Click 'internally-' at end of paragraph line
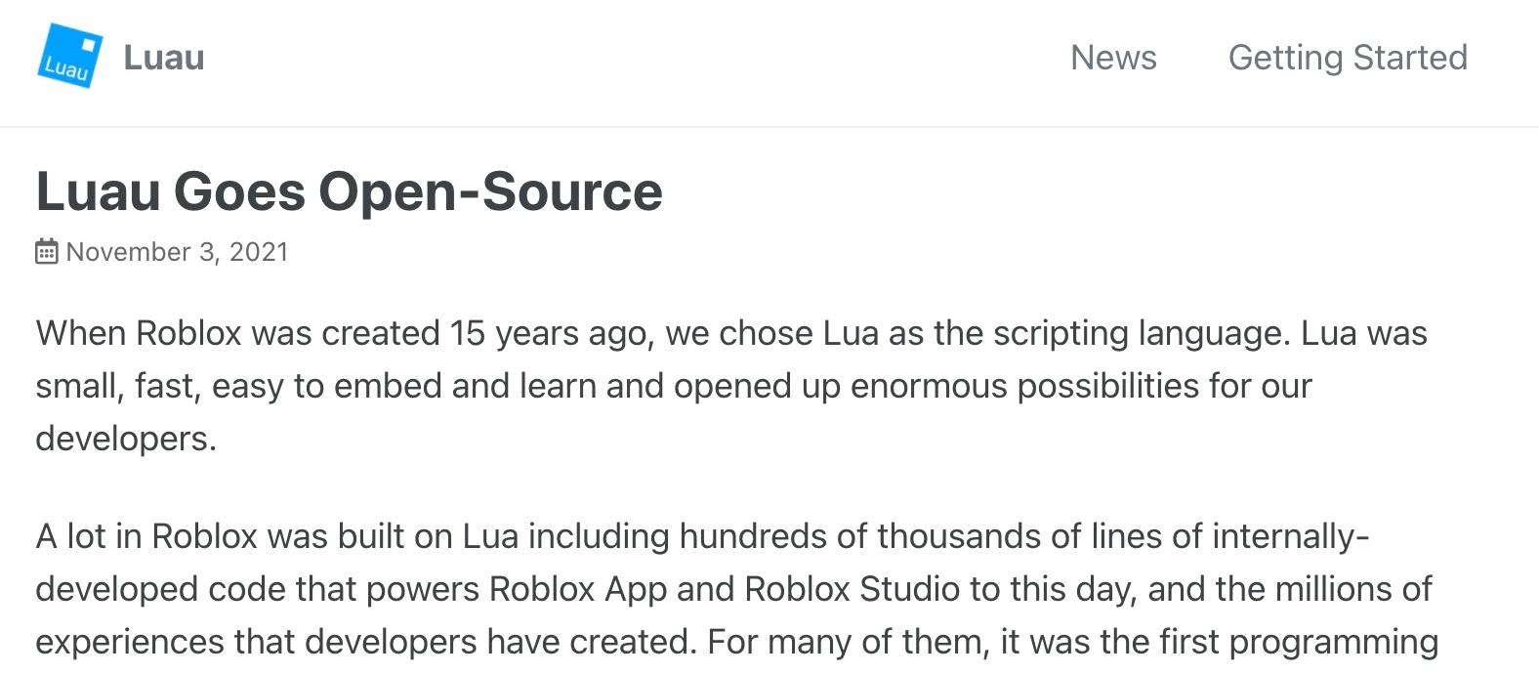The width and height of the screenshot is (1539, 674). (1290, 536)
